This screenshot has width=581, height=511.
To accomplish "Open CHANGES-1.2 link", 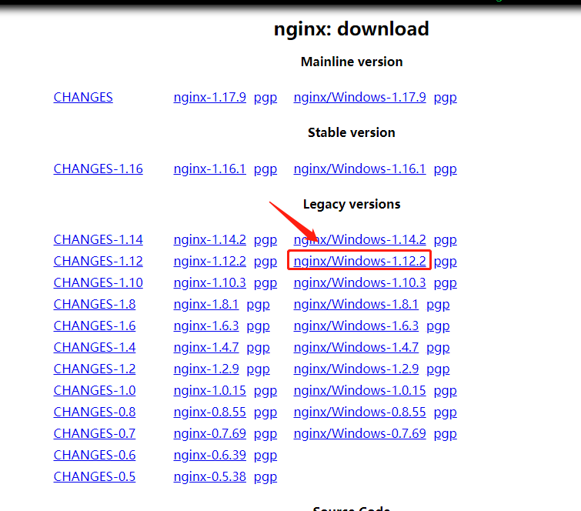I will tap(95, 369).
